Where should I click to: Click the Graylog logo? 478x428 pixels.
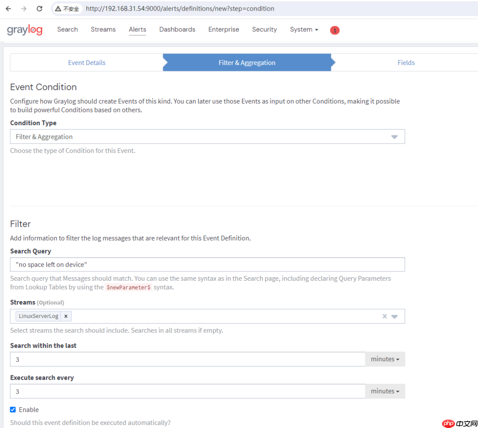click(x=25, y=30)
